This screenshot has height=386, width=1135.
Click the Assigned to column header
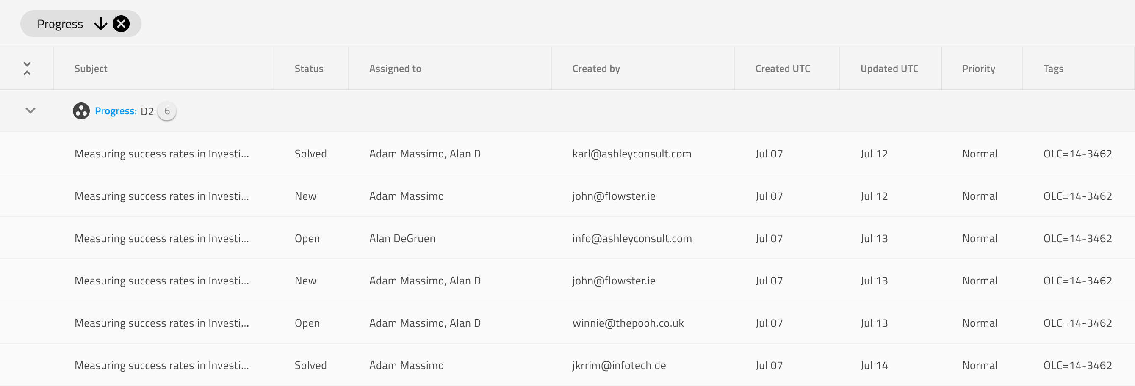[395, 69]
